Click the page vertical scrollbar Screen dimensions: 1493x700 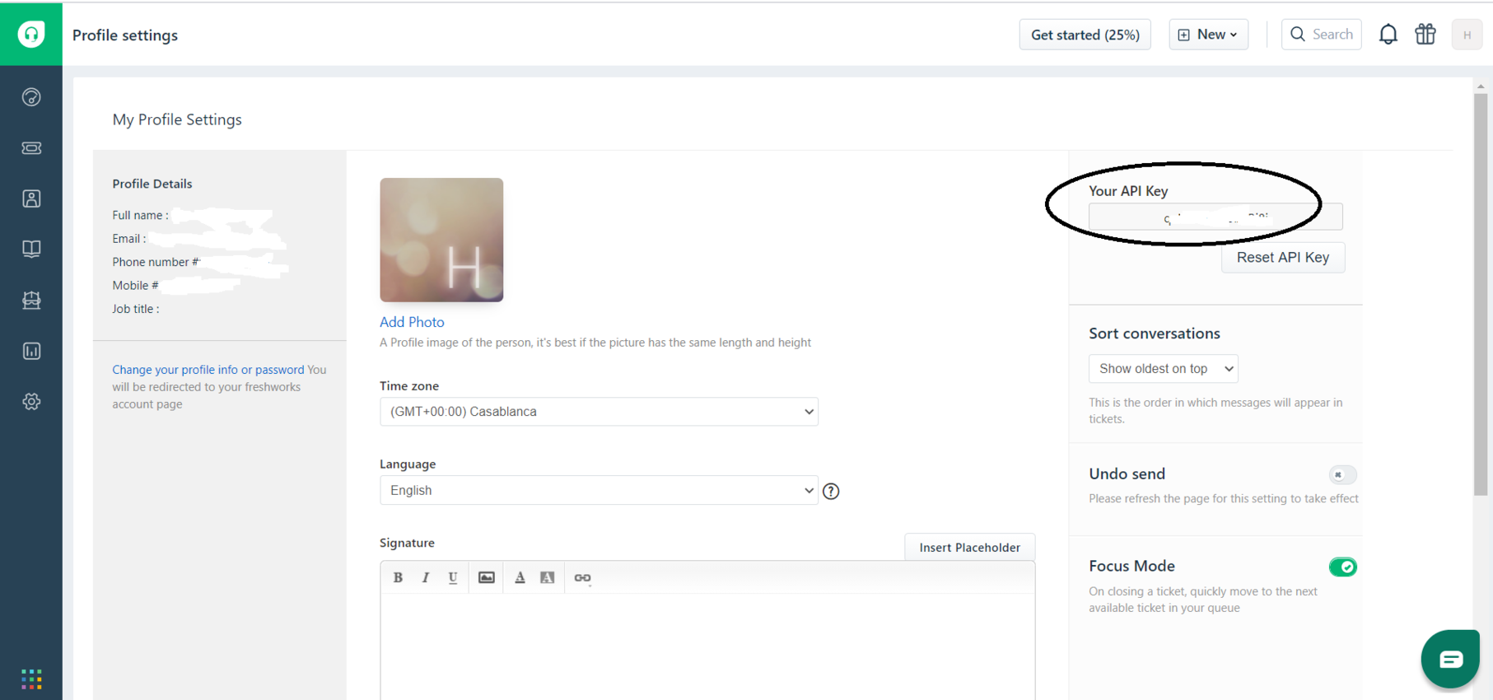pos(1481,295)
